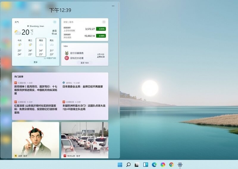Open headline 日本奥委会主席 金牌已经不再重要
Screen dimensions: 238x169
83,87
